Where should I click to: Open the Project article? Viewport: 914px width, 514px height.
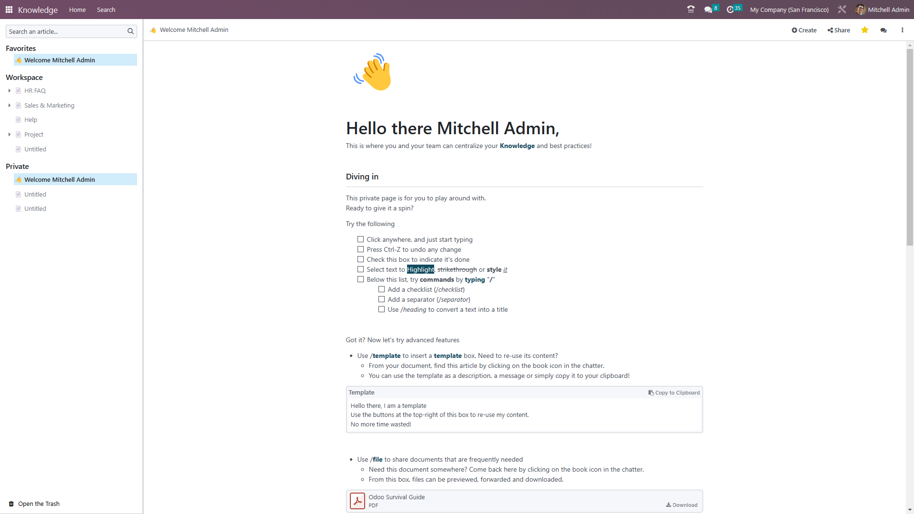point(34,134)
